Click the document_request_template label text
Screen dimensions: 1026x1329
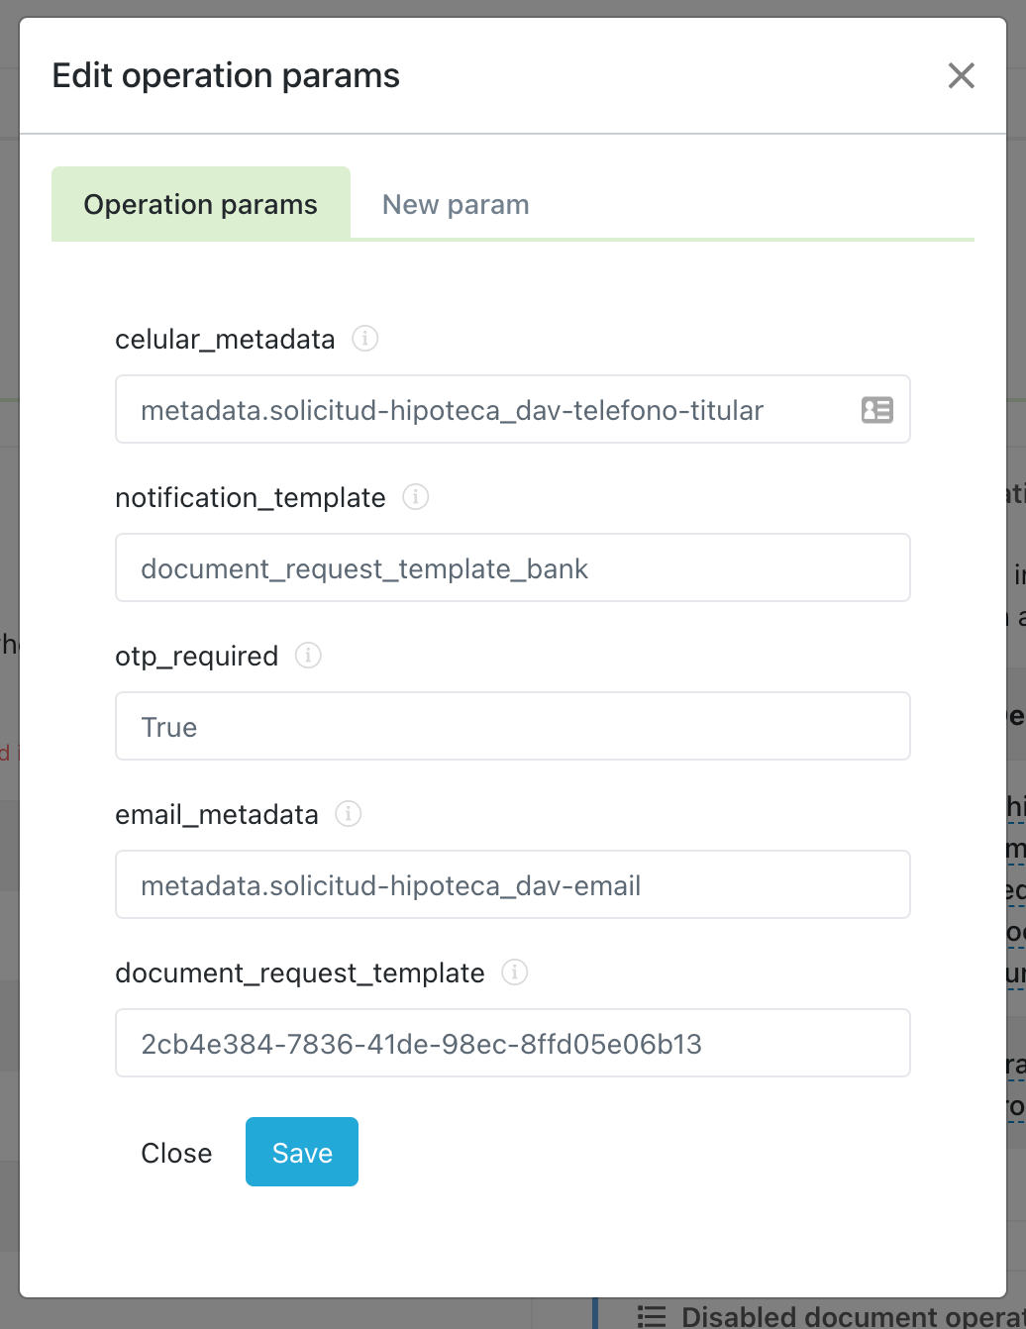[x=299, y=973]
